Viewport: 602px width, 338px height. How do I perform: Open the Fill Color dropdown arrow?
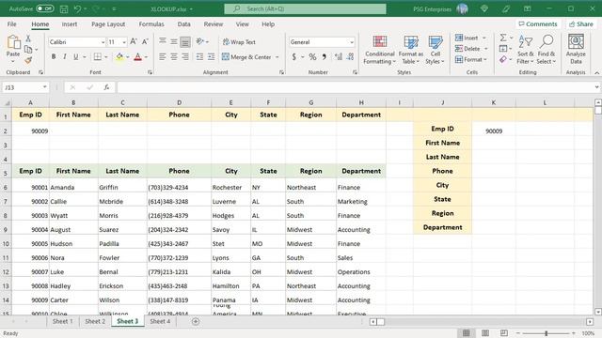point(128,57)
